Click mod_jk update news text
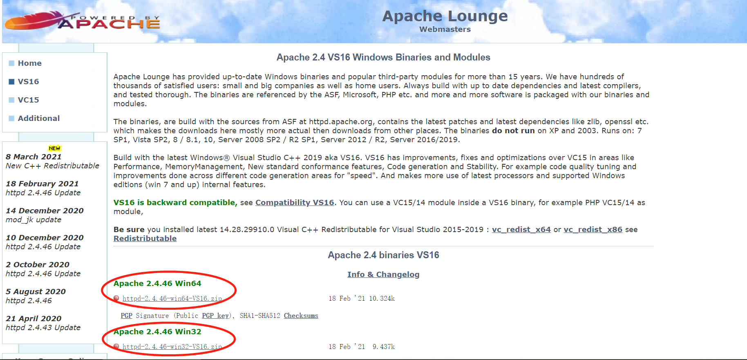Image resolution: width=747 pixels, height=360 pixels. (34, 220)
